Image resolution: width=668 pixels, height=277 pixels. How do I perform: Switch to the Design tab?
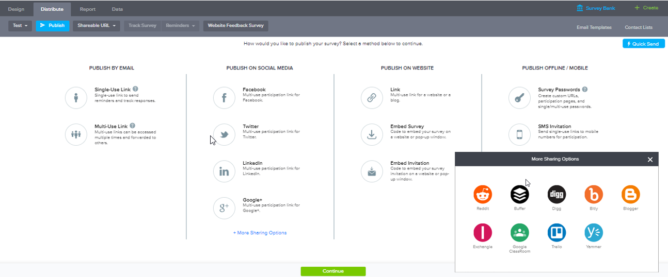tap(16, 9)
